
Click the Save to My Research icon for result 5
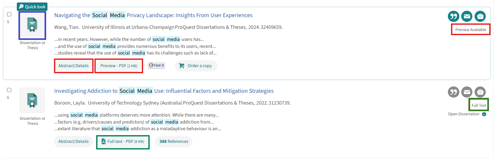(480, 16)
